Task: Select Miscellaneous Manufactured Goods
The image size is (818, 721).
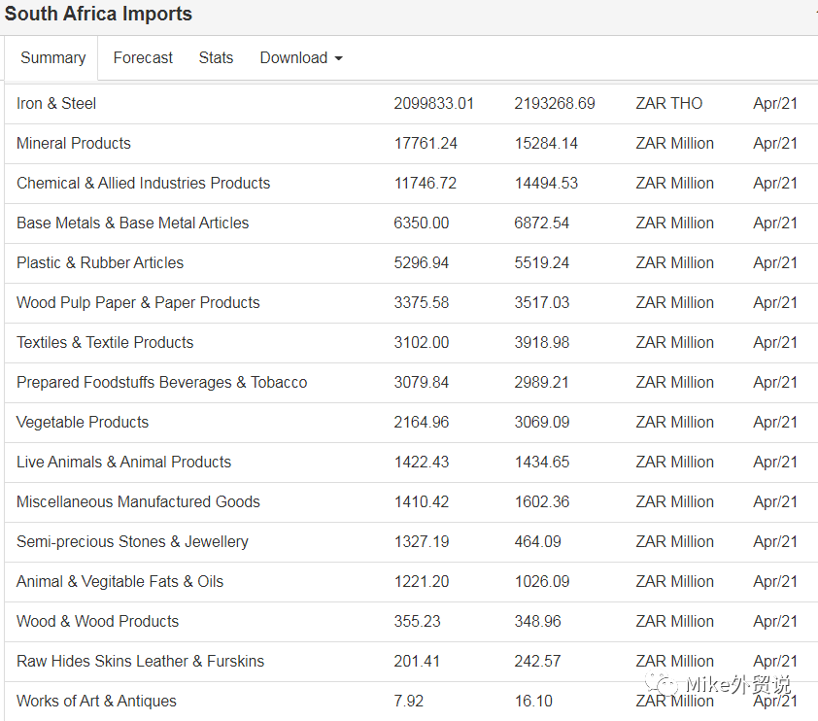Action: tap(138, 502)
